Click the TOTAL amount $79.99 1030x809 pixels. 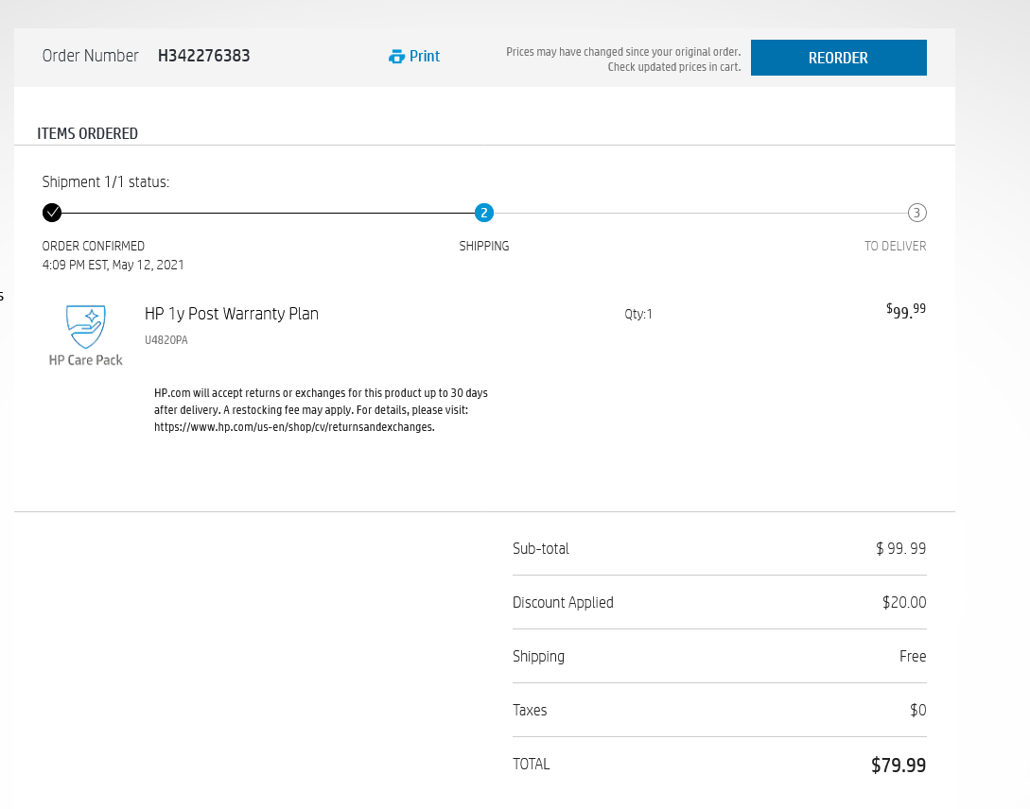(899, 765)
